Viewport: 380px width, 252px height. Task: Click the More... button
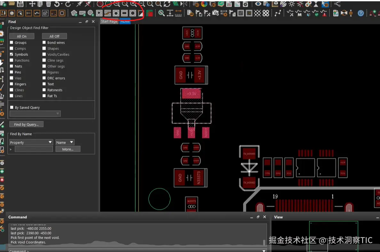68,149
